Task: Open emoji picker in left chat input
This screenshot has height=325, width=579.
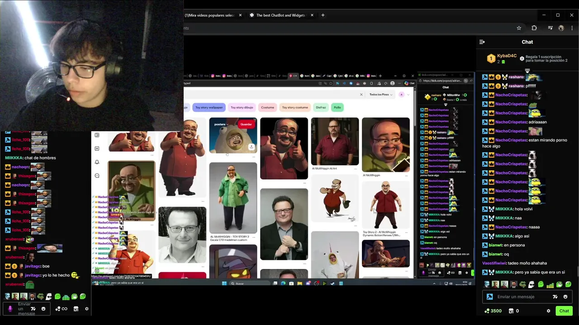Action: pyautogui.click(x=43, y=309)
